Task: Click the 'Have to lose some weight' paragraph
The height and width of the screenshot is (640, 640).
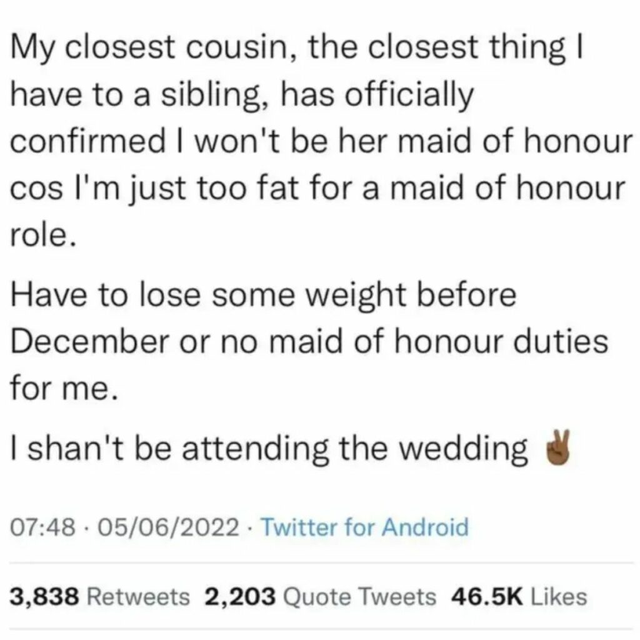Action: 309,341
